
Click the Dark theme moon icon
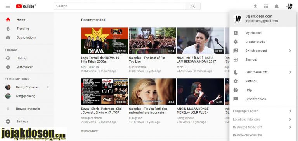coord(236,72)
